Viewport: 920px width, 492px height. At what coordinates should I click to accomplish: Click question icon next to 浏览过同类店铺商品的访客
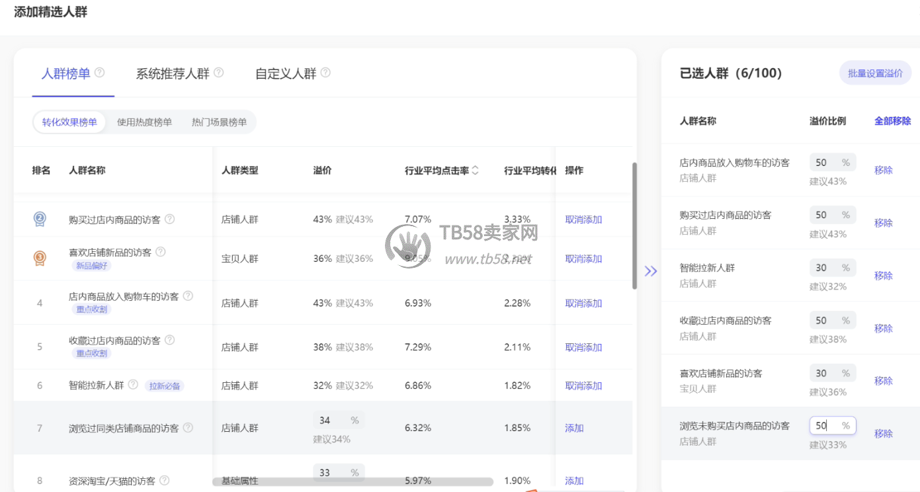pyautogui.click(x=188, y=428)
